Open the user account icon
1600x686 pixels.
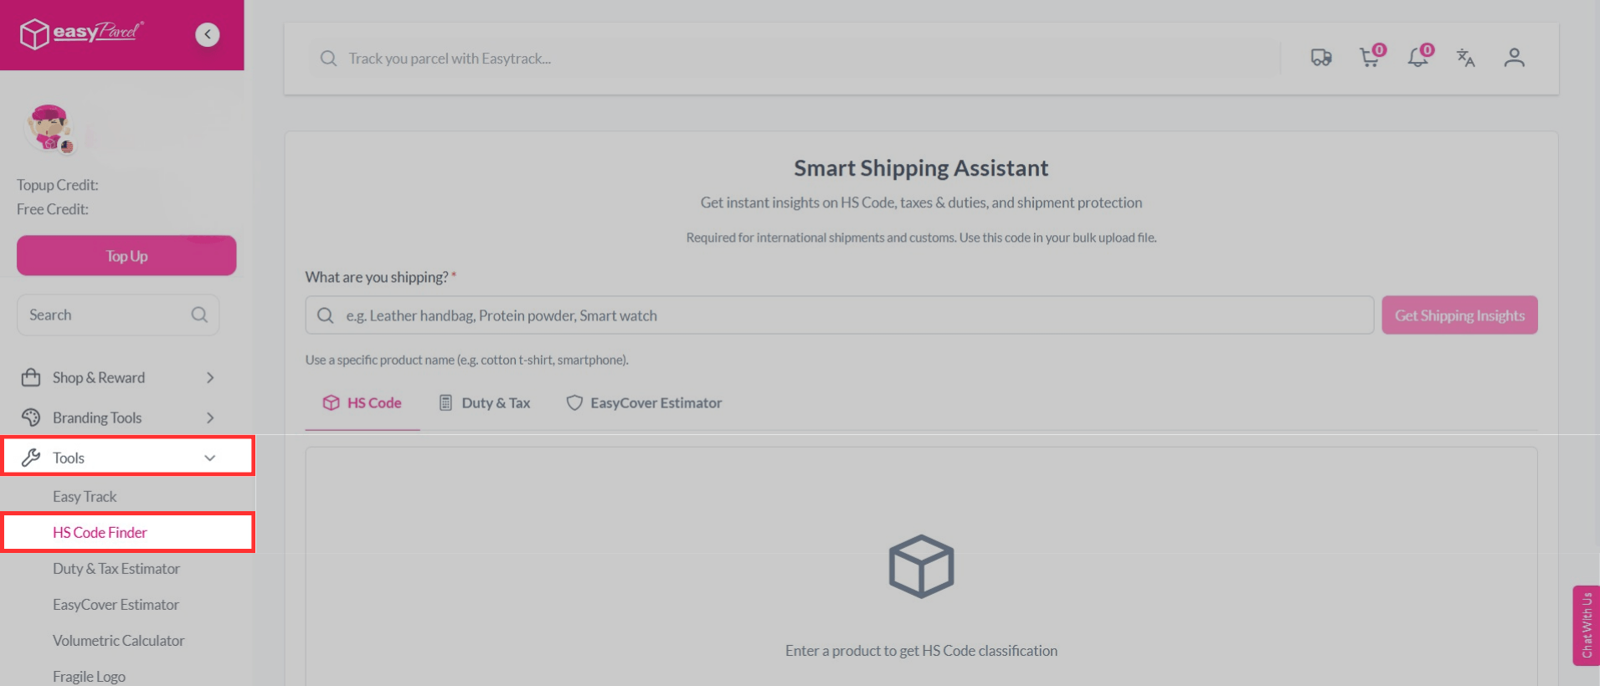[x=1514, y=58]
